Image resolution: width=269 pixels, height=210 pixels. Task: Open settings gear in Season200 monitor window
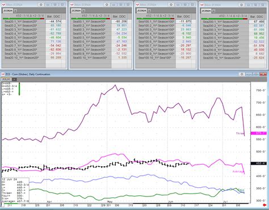point(241,5)
